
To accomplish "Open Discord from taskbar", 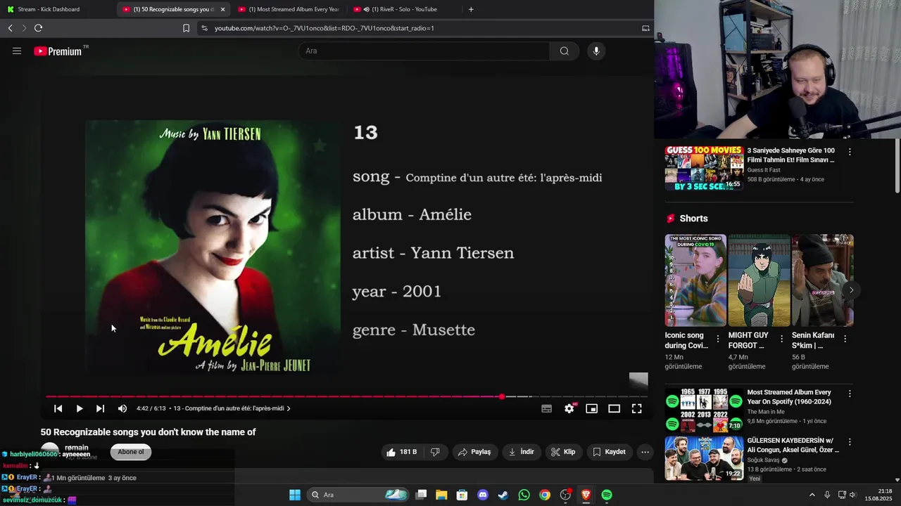I will click(483, 495).
